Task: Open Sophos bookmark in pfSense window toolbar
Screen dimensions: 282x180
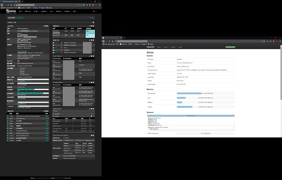Action: pyautogui.click(x=49, y=8)
